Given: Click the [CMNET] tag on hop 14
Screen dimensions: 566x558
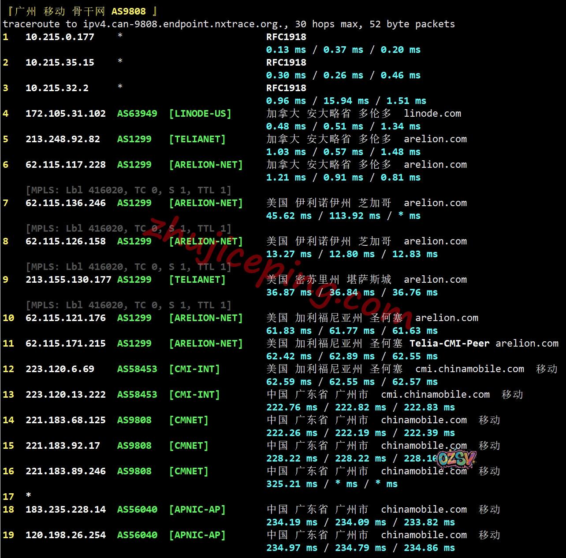Looking at the screenshot, I should 189,420.
